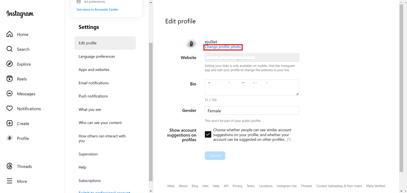Open Reels icon in sidebar
407x193 pixels.
coord(10,79)
